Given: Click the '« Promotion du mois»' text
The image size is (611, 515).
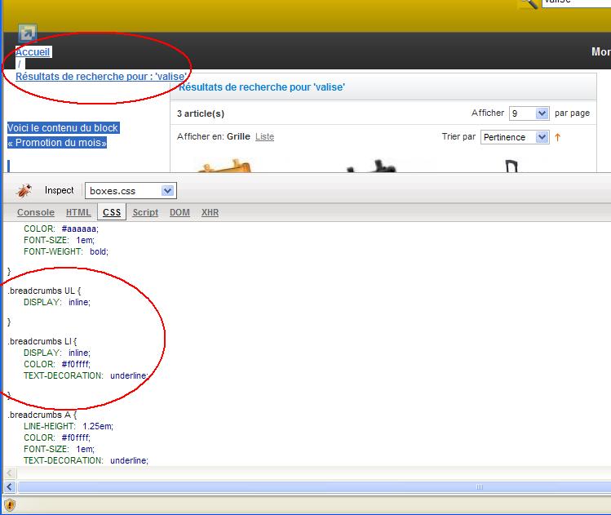Looking at the screenshot, I should tap(57, 143).
